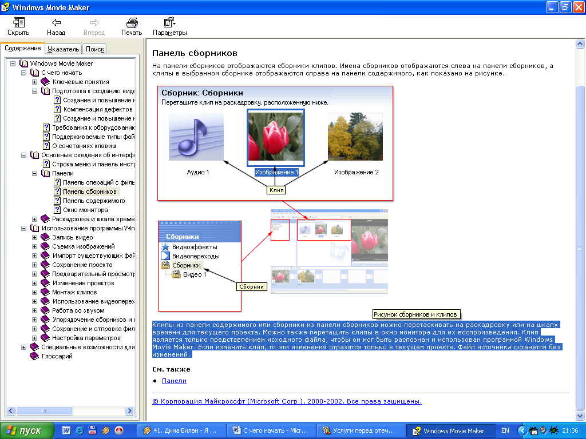Collapse the С чего начать branch

[23, 73]
